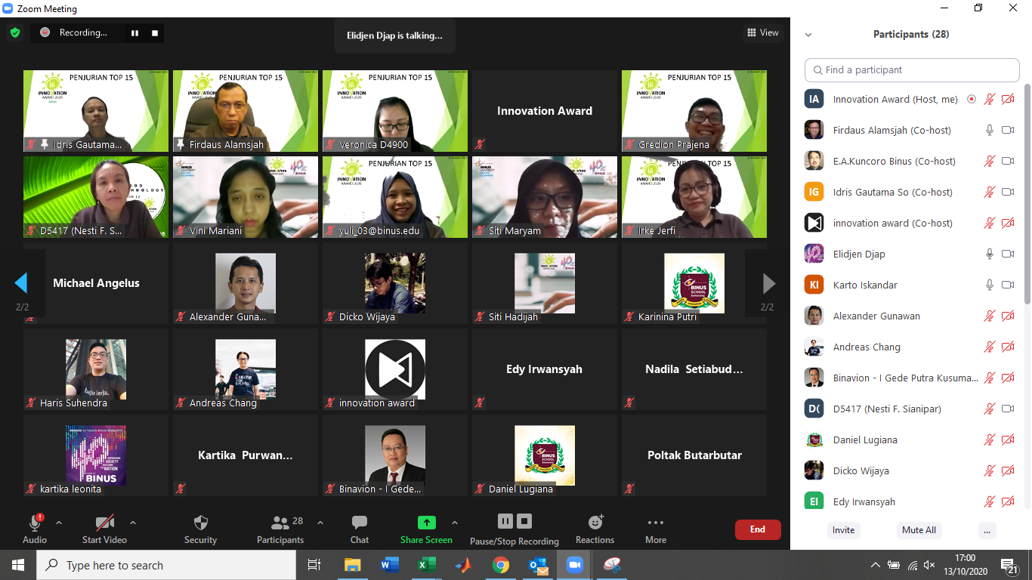
Task: Click the green encryption shield icon
Action: click(14, 32)
